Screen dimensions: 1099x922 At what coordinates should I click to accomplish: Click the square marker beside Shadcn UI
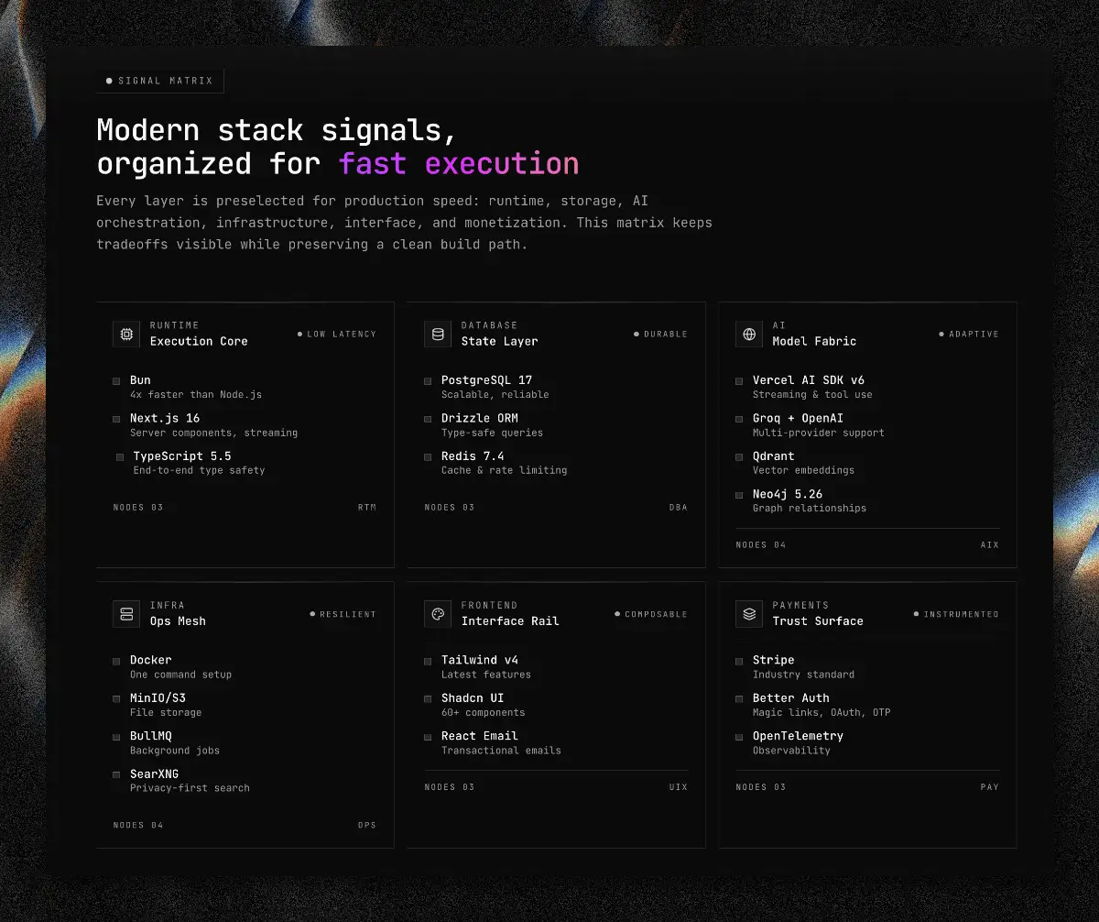428,699
